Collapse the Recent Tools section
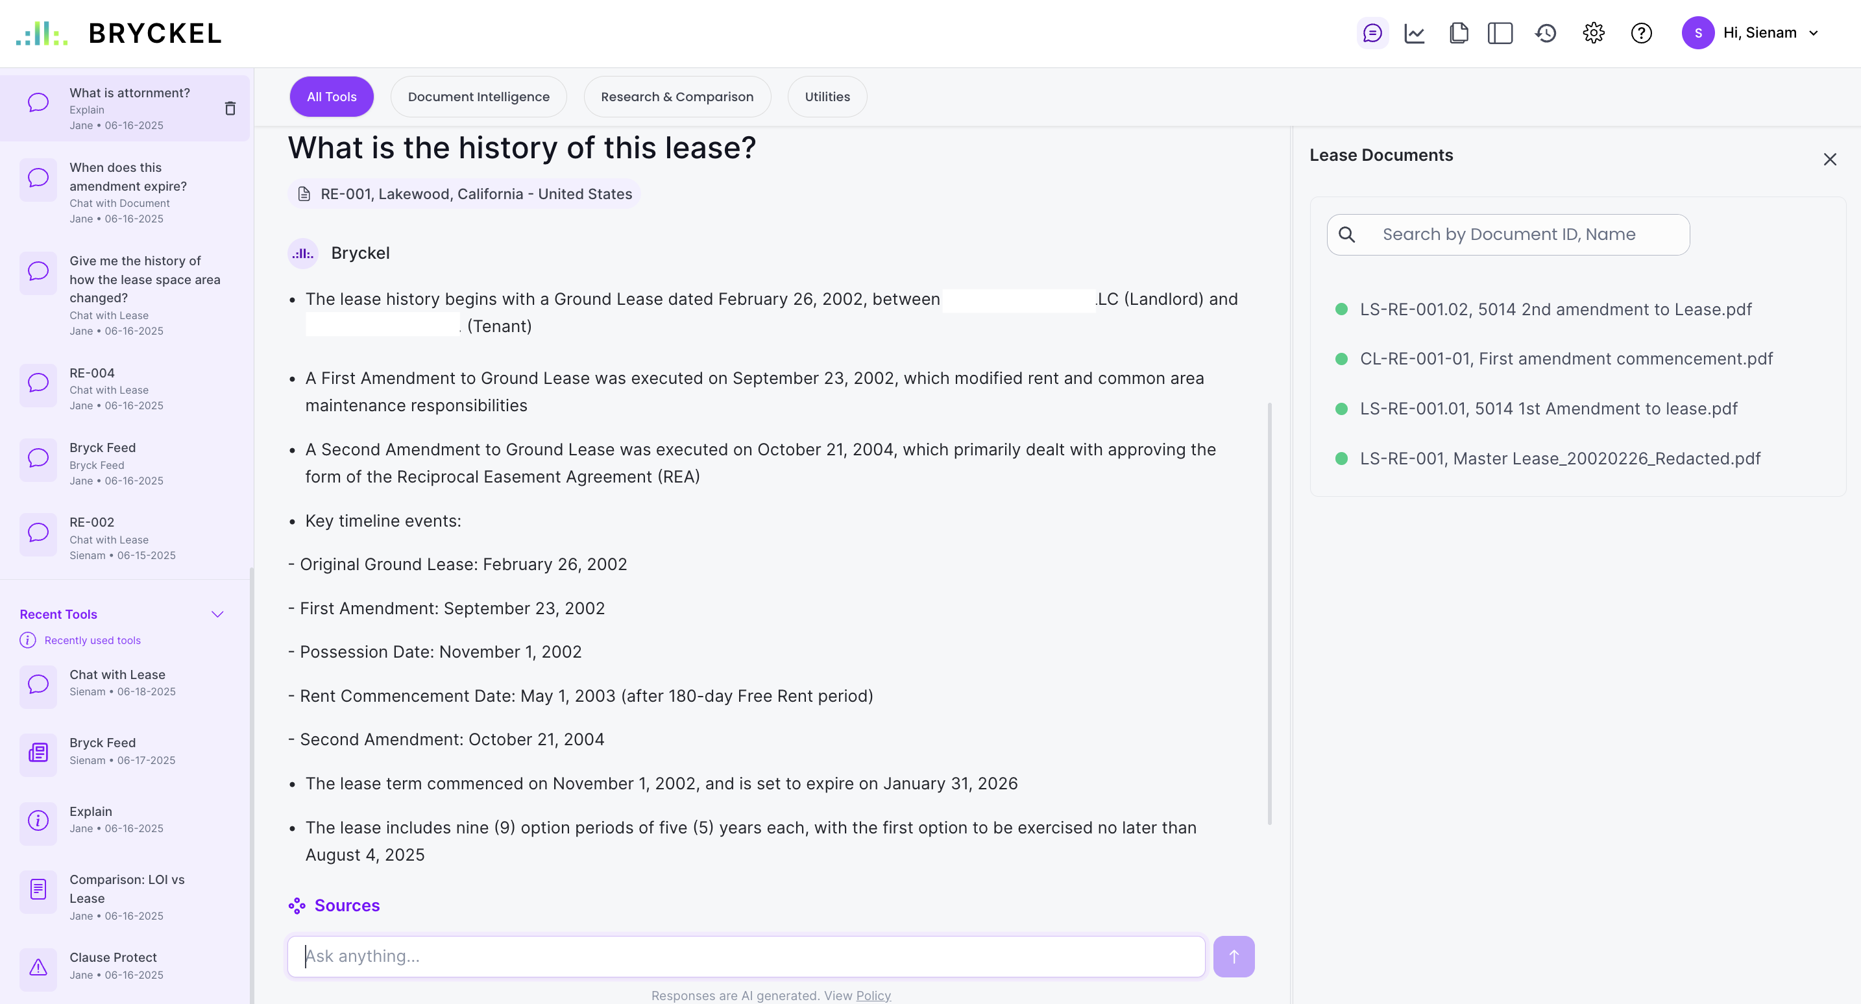This screenshot has width=1861, height=1004. tap(217, 614)
